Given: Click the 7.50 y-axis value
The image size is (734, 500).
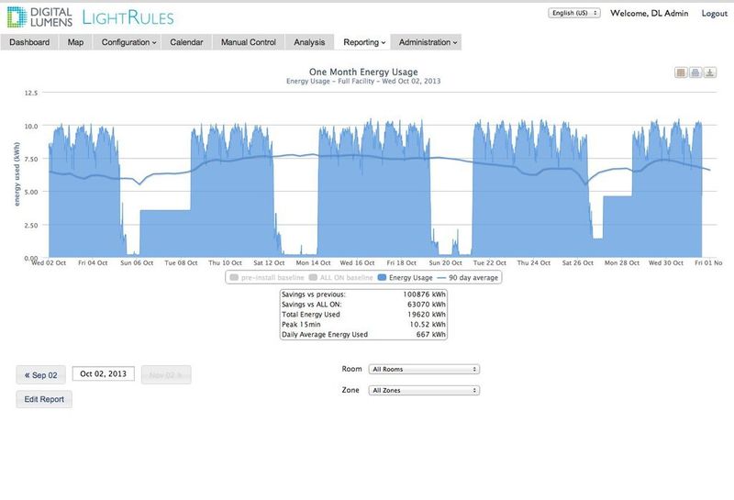Looking at the screenshot, I should tap(31, 160).
